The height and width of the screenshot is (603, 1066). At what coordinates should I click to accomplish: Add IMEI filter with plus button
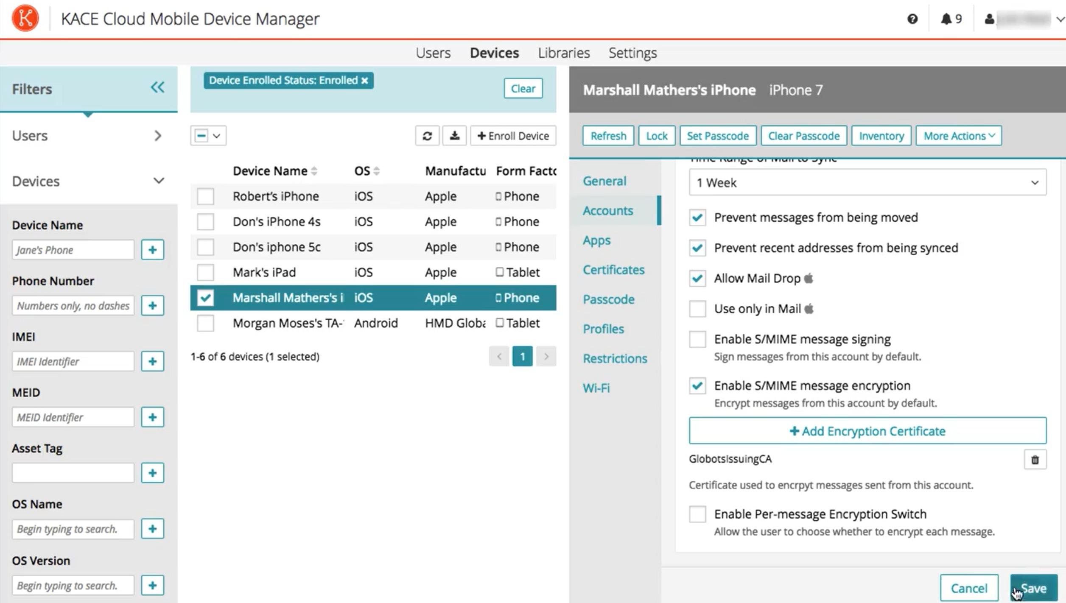(153, 361)
